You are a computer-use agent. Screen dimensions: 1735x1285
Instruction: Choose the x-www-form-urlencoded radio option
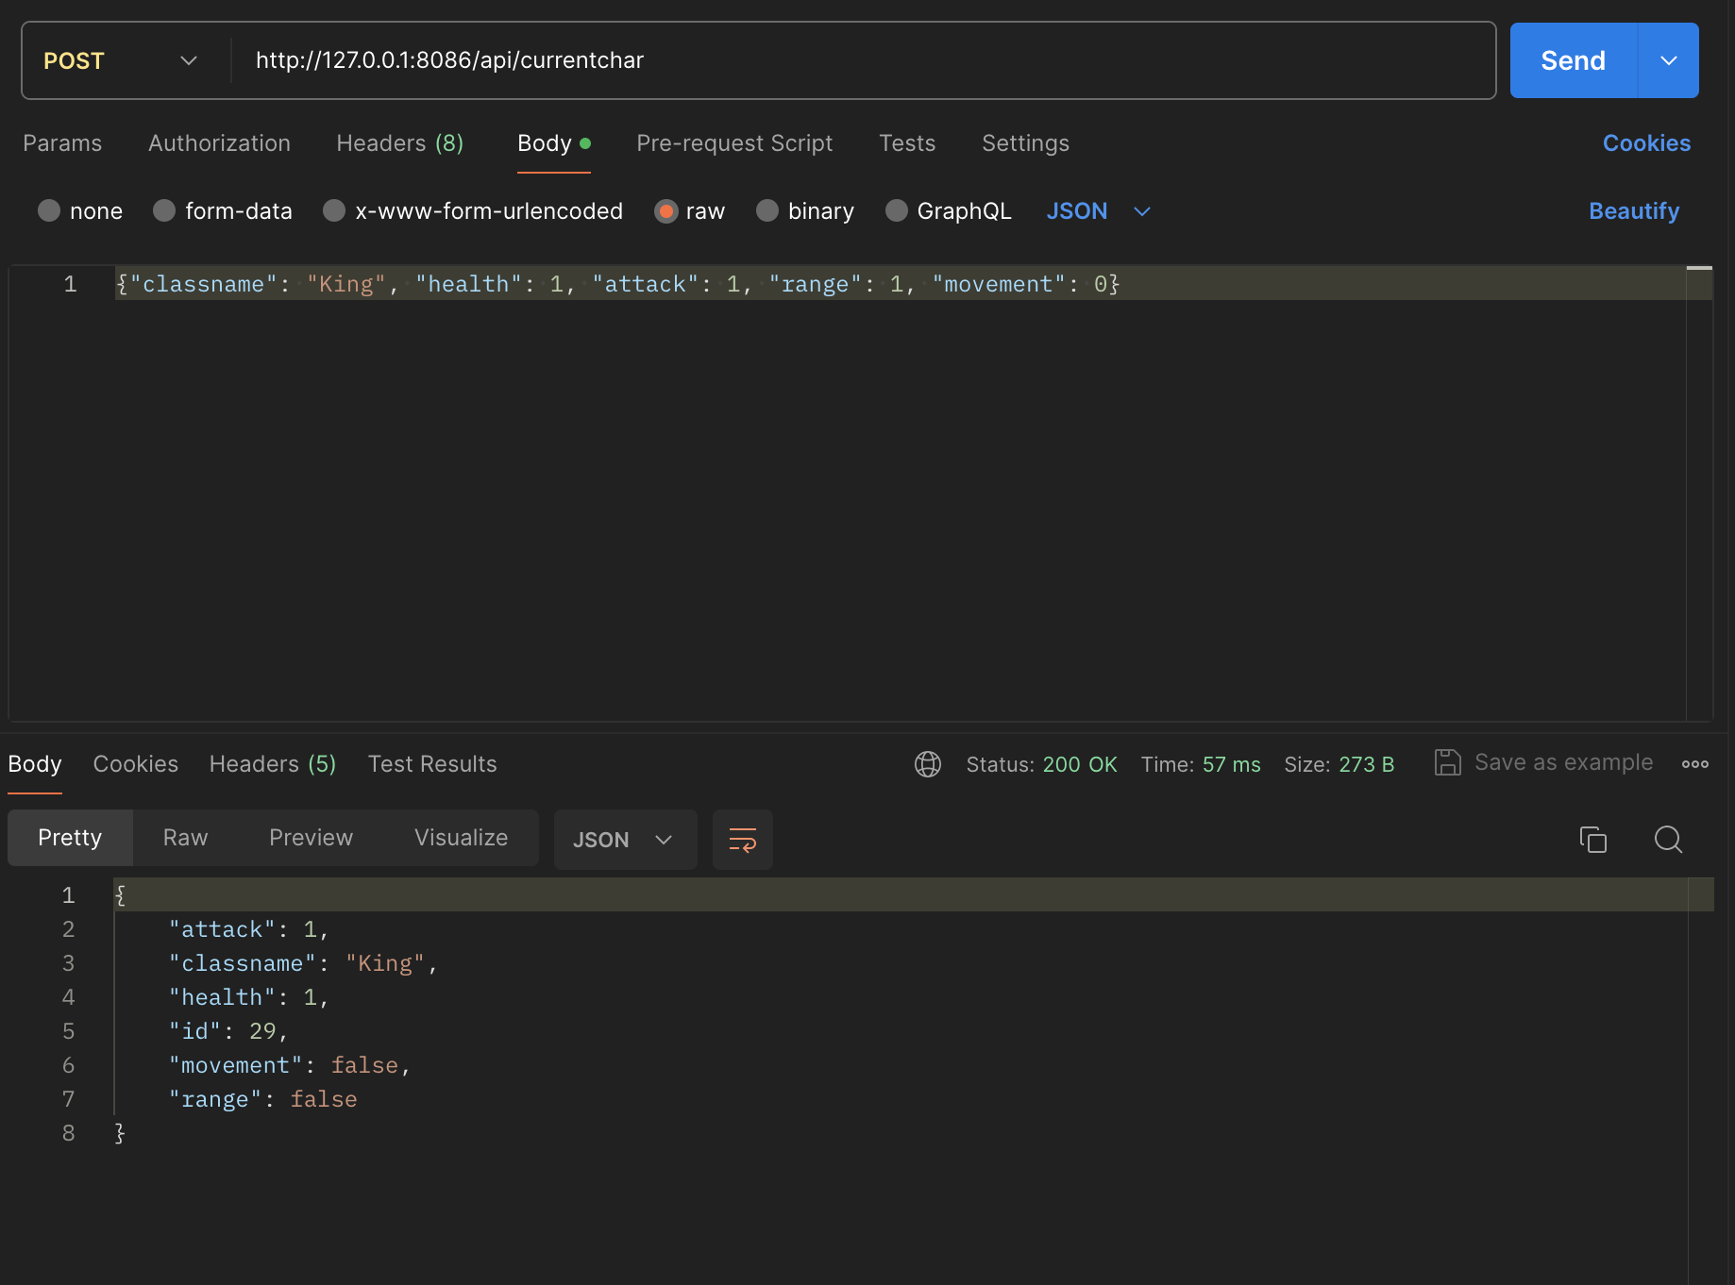(x=334, y=210)
